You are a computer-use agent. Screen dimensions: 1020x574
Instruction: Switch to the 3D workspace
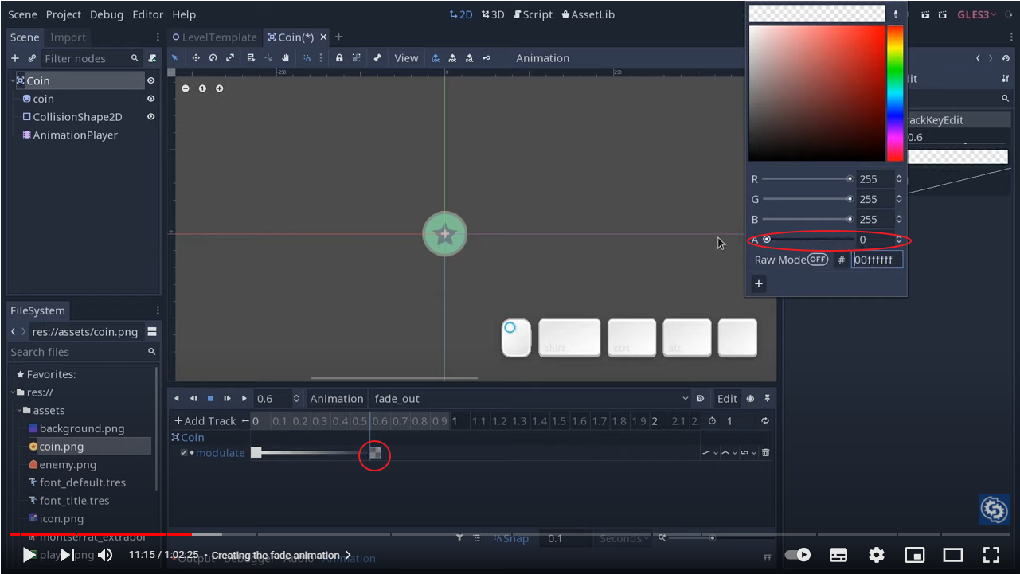click(x=493, y=14)
